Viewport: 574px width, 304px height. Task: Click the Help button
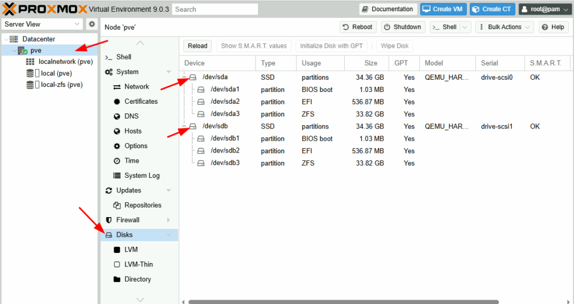(553, 27)
